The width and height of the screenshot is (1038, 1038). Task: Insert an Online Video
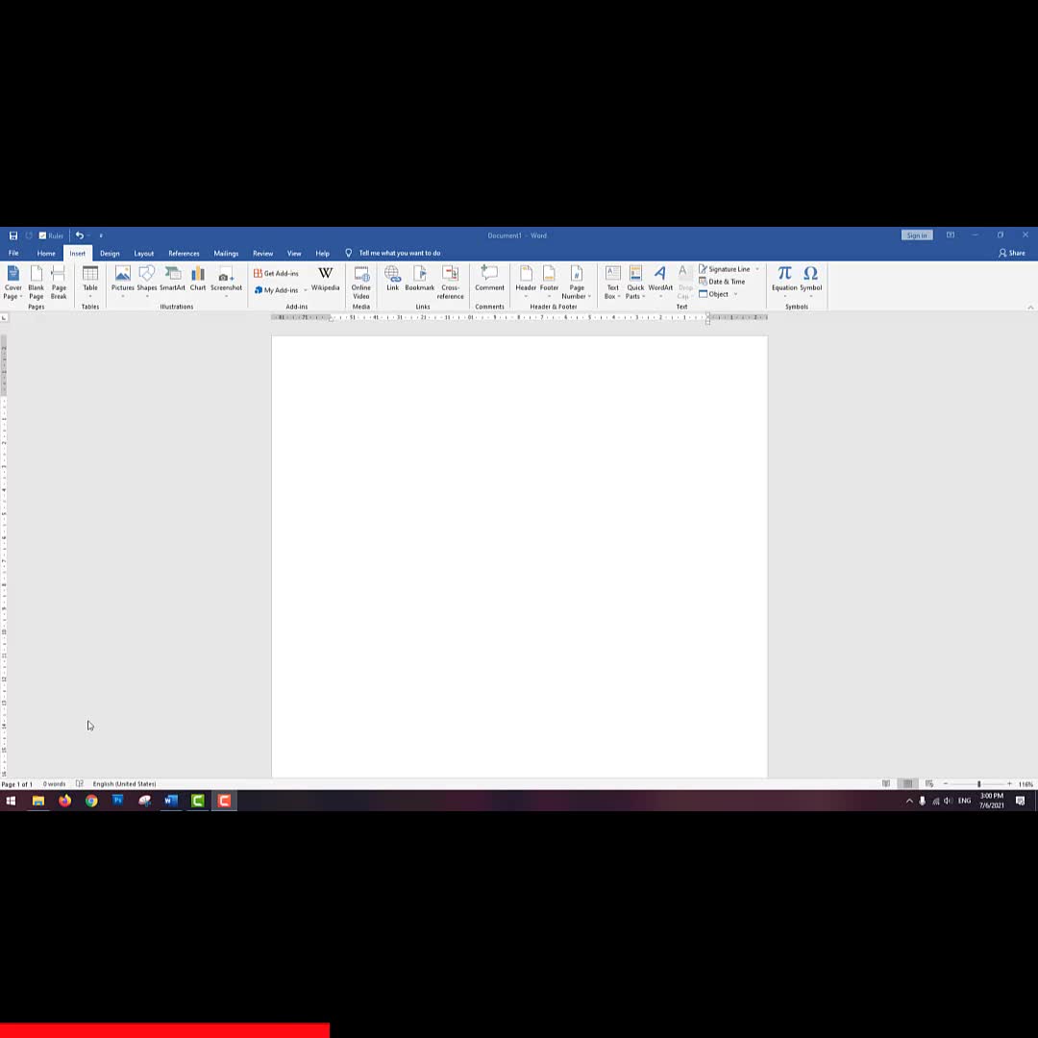(x=360, y=282)
